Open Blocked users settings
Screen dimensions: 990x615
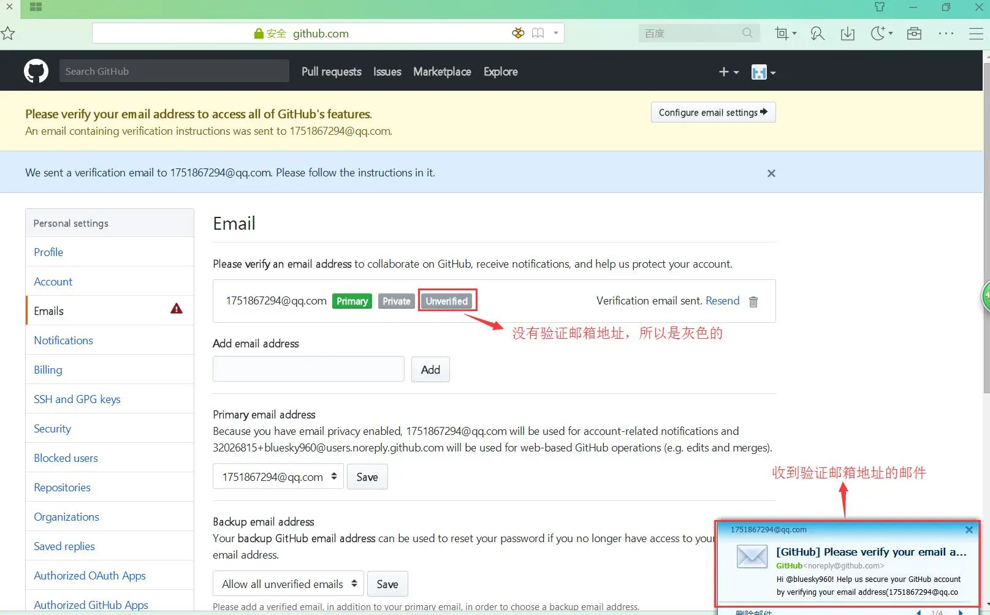[x=110, y=458]
